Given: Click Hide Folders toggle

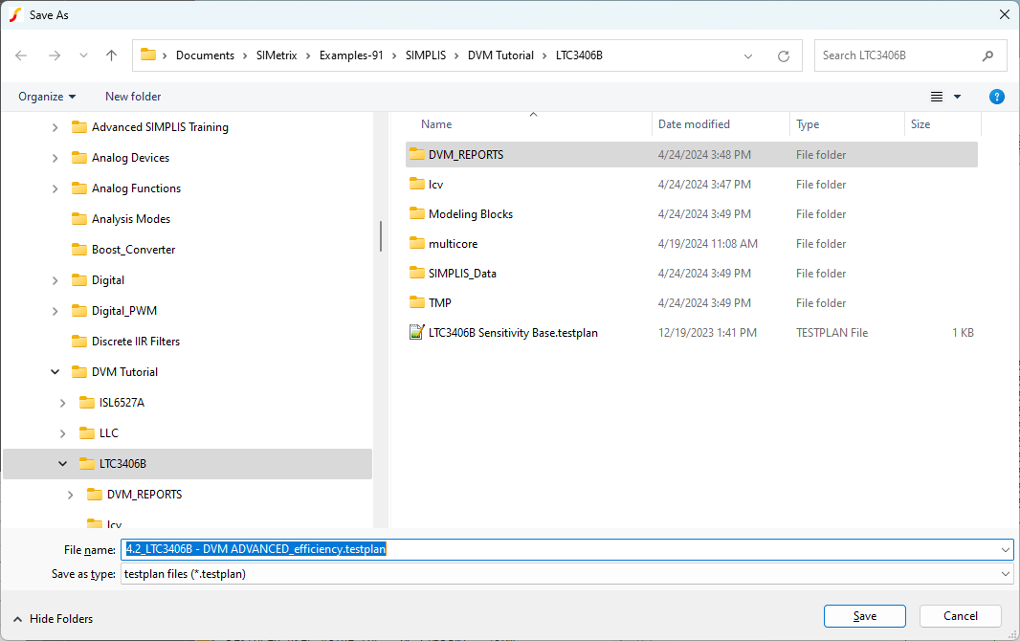Looking at the screenshot, I should pyautogui.click(x=53, y=619).
